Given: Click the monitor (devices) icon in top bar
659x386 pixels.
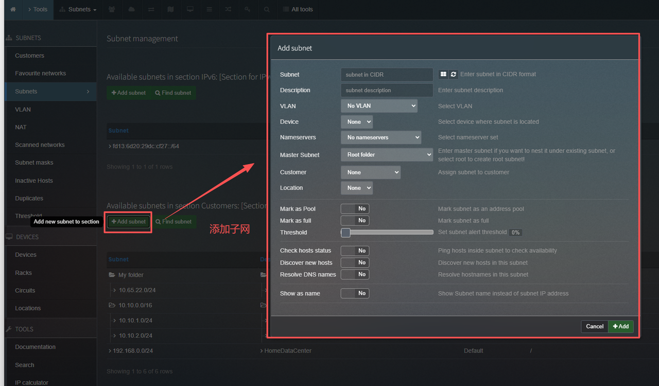Looking at the screenshot, I should click(x=190, y=9).
